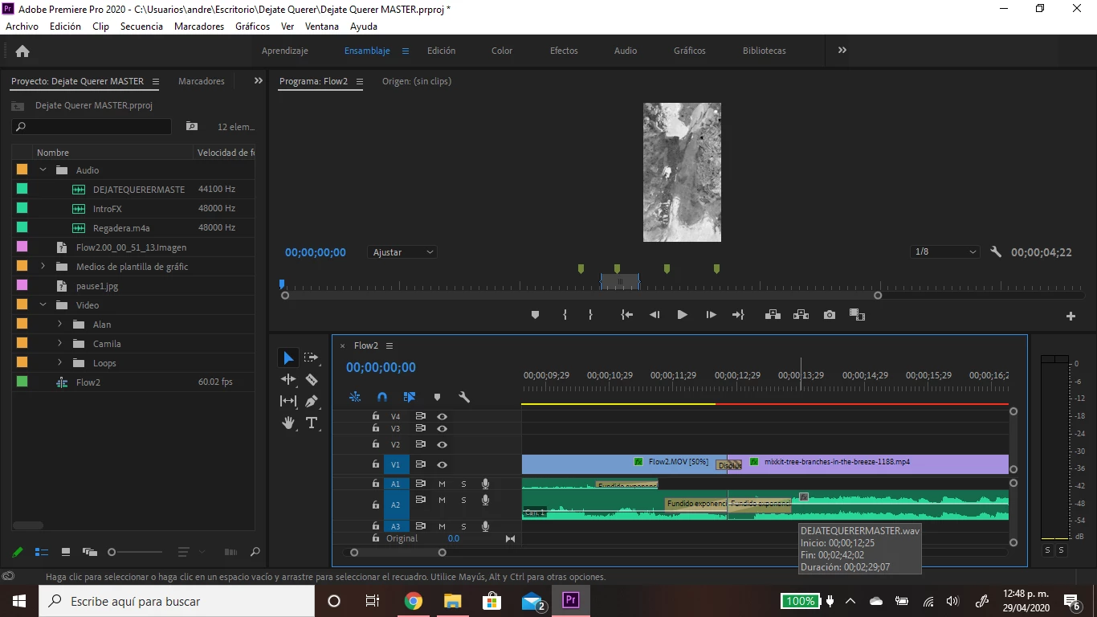Solo audio track A1

(x=463, y=484)
